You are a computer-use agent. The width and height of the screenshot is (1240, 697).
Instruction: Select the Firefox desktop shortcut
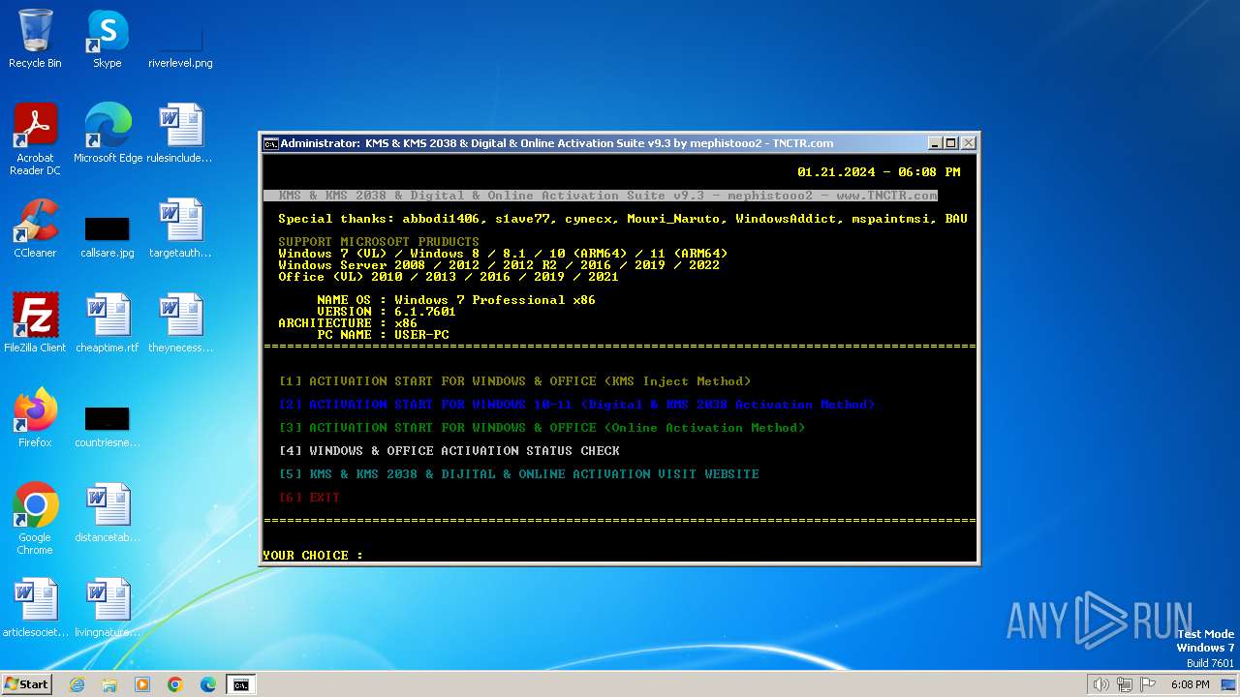(x=35, y=417)
